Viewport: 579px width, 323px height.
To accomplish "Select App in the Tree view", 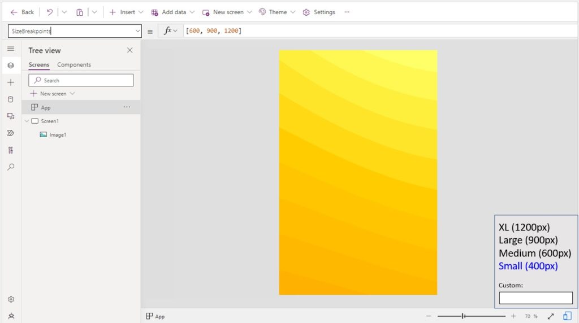I will pyautogui.click(x=81, y=107).
